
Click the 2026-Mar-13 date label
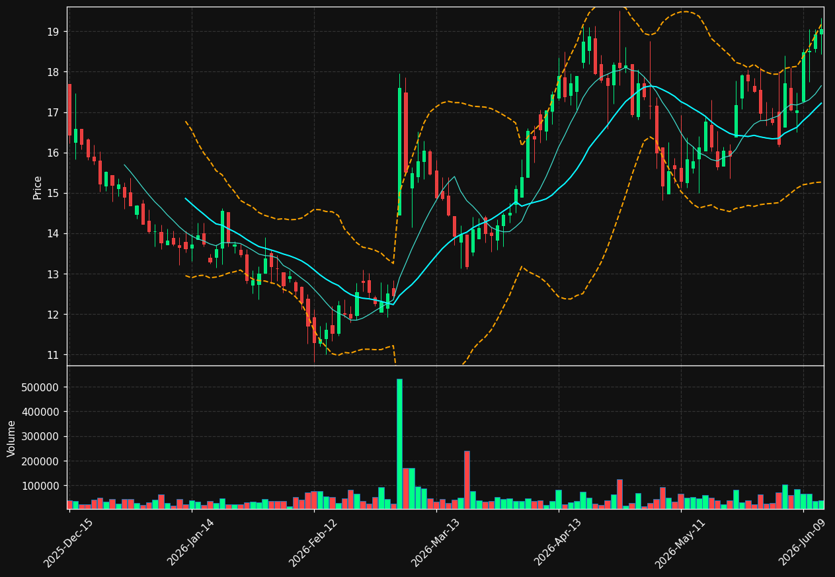tap(435, 543)
